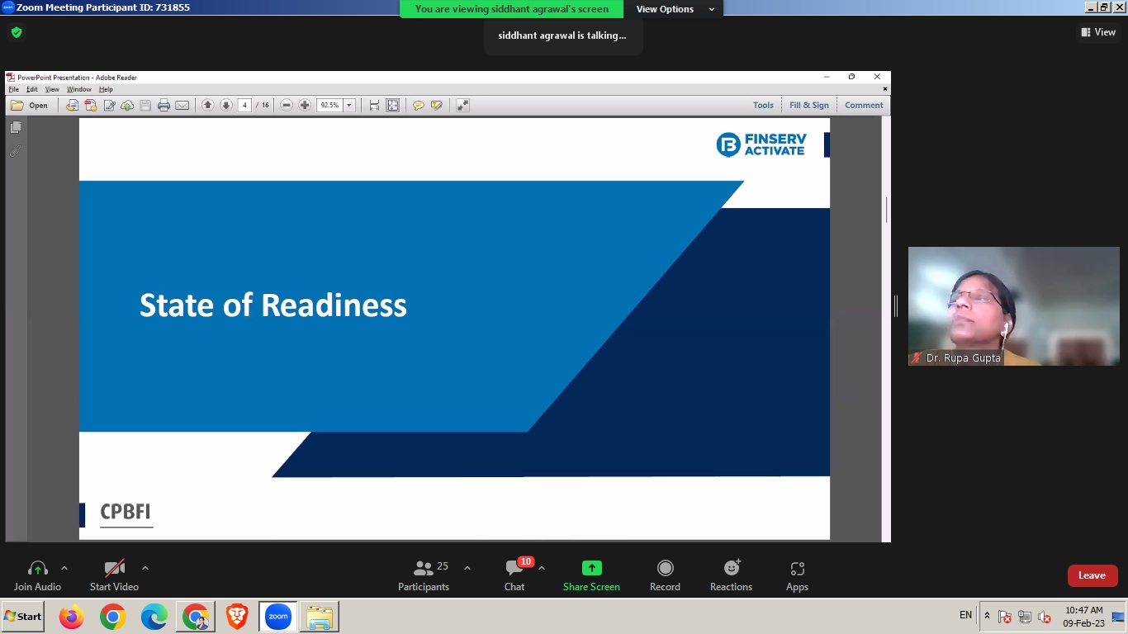Screen dimensions: 1128x634
Task: Click the Open file button
Action: click(x=29, y=105)
